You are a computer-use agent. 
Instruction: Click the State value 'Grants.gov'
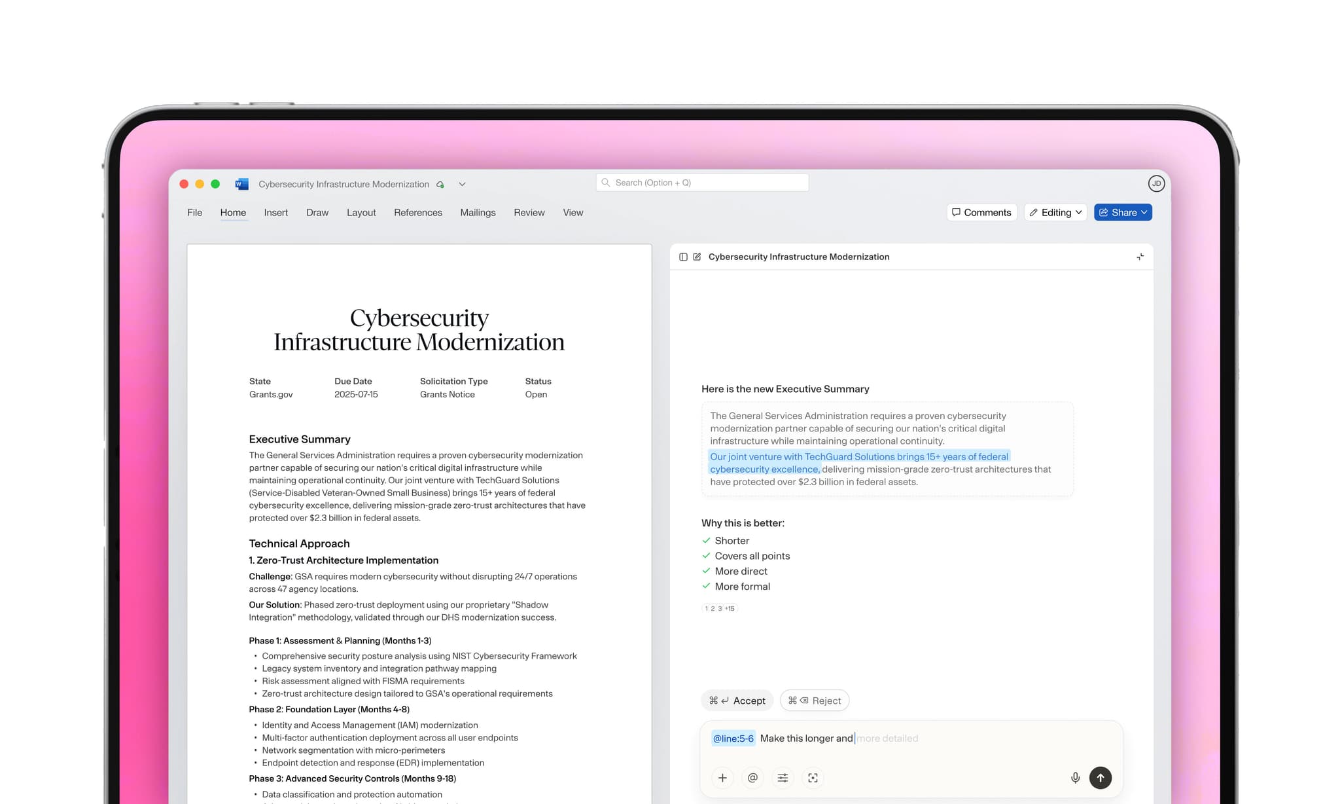coord(271,395)
